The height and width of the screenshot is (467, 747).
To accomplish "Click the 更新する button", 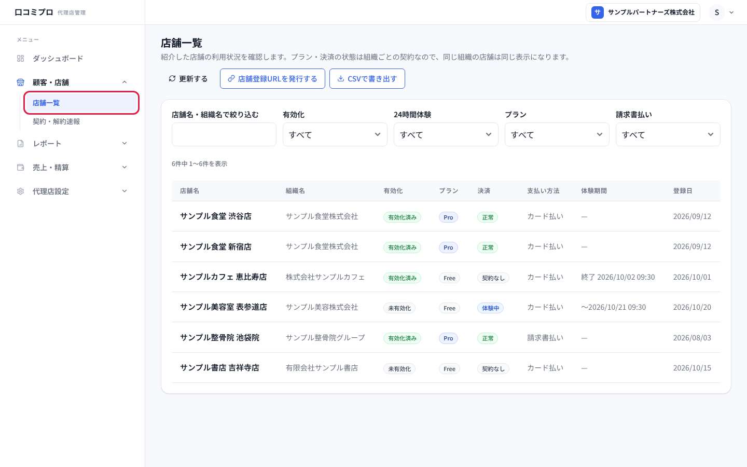I will point(188,79).
